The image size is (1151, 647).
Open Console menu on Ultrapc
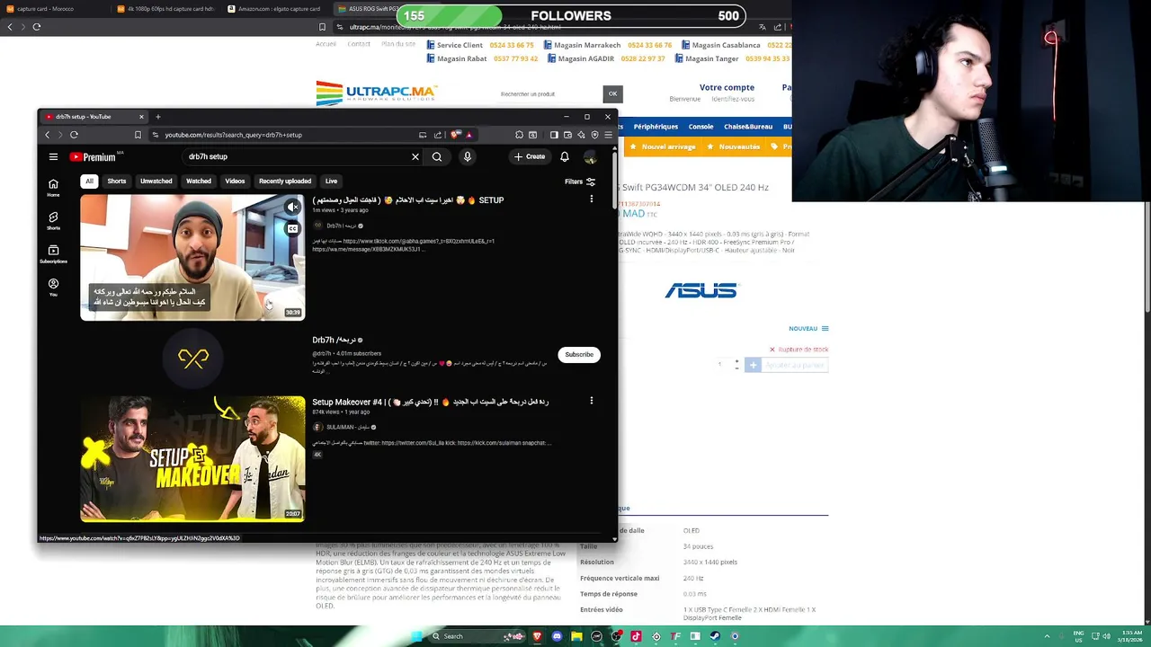[700, 127]
